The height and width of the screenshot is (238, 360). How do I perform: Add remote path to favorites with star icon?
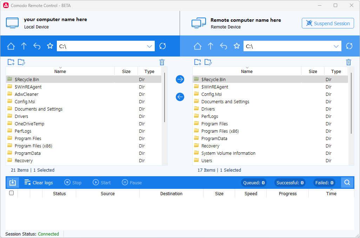[x=237, y=46]
